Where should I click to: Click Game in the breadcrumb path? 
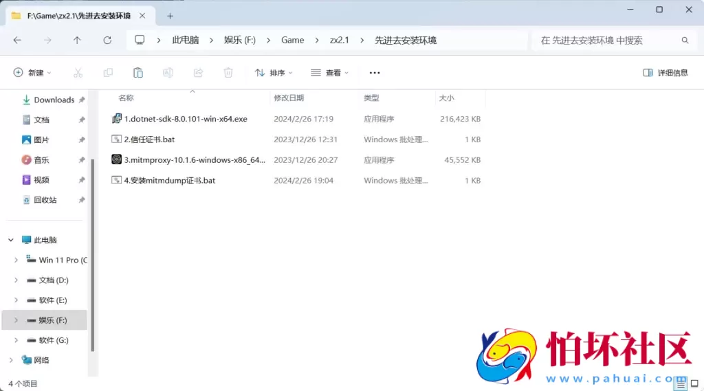(x=293, y=40)
